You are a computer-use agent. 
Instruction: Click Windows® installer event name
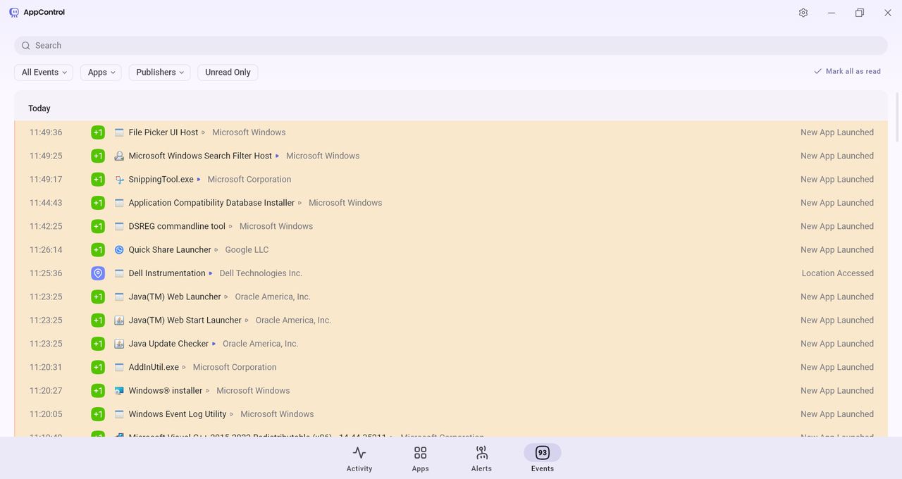point(166,391)
